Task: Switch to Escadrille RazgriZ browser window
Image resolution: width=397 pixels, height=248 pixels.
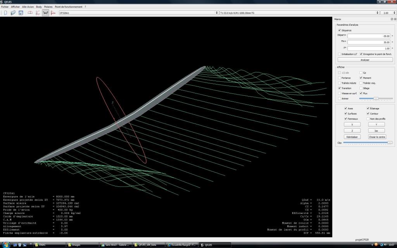Action: [182, 245]
